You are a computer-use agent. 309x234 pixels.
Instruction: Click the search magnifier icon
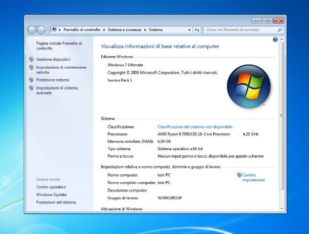[x=280, y=30]
